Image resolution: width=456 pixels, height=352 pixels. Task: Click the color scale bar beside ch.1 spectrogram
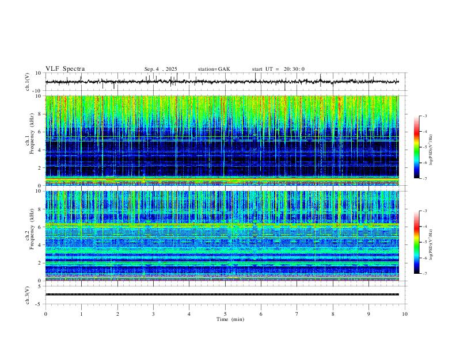(x=417, y=147)
